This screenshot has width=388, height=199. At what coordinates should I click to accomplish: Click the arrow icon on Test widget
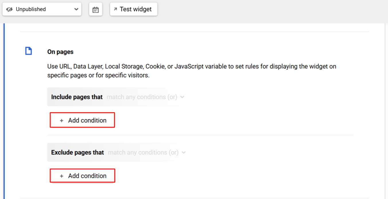click(x=115, y=9)
